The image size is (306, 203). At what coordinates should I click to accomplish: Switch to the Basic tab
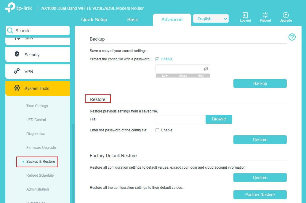[133, 20]
